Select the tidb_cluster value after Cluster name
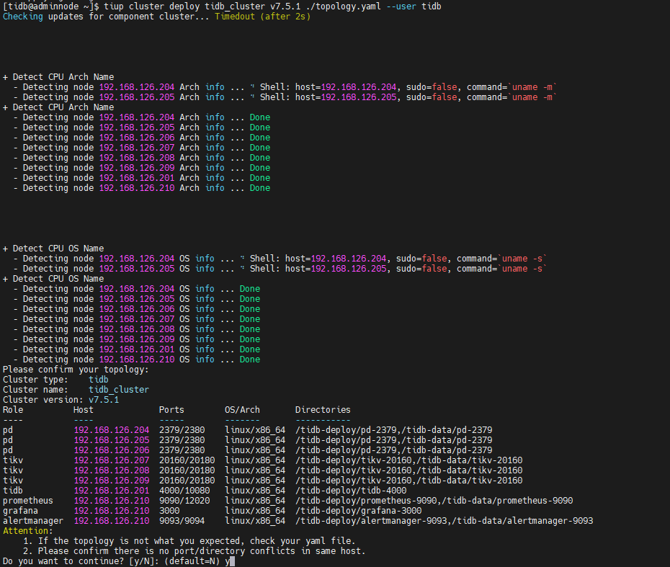This screenshot has height=567, width=670. click(x=119, y=390)
